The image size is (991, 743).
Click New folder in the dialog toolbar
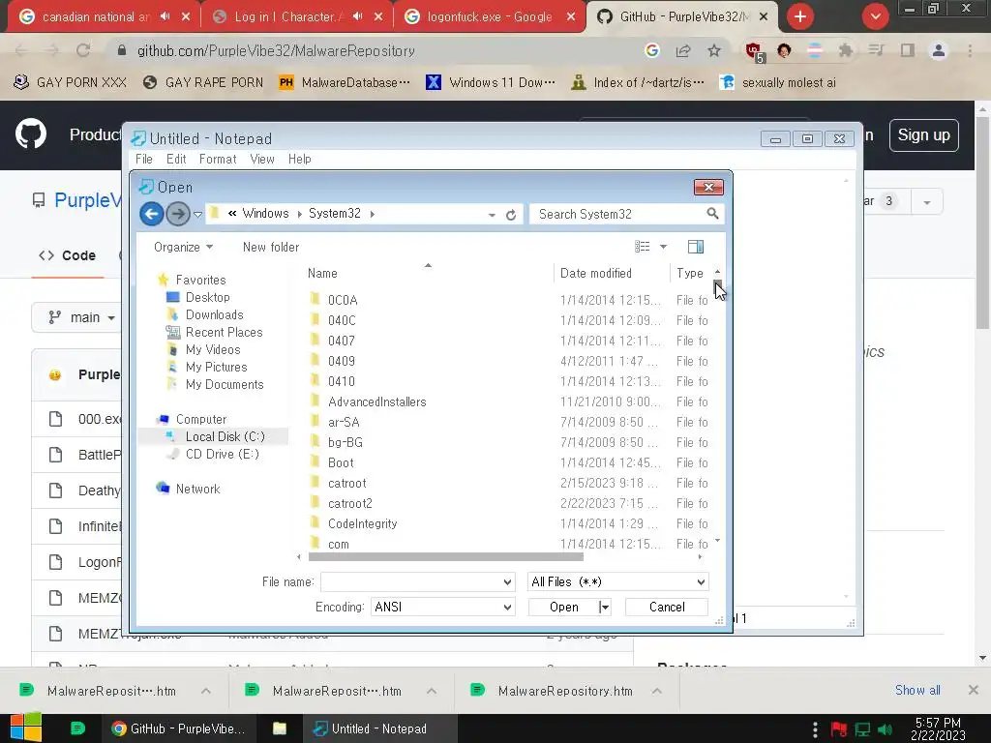pyautogui.click(x=271, y=247)
